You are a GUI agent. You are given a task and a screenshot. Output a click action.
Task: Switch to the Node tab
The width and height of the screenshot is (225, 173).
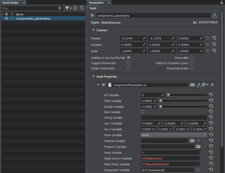point(93,8)
